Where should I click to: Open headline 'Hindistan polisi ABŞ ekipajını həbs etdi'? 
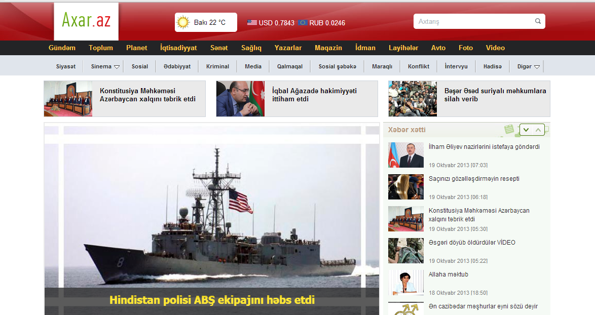(212, 300)
